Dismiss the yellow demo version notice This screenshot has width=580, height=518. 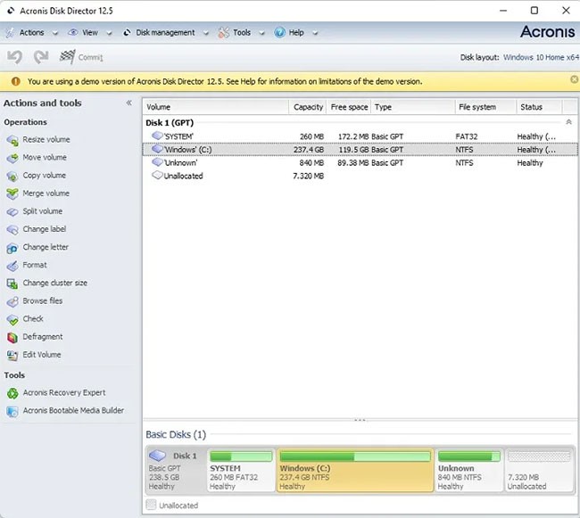(573, 80)
